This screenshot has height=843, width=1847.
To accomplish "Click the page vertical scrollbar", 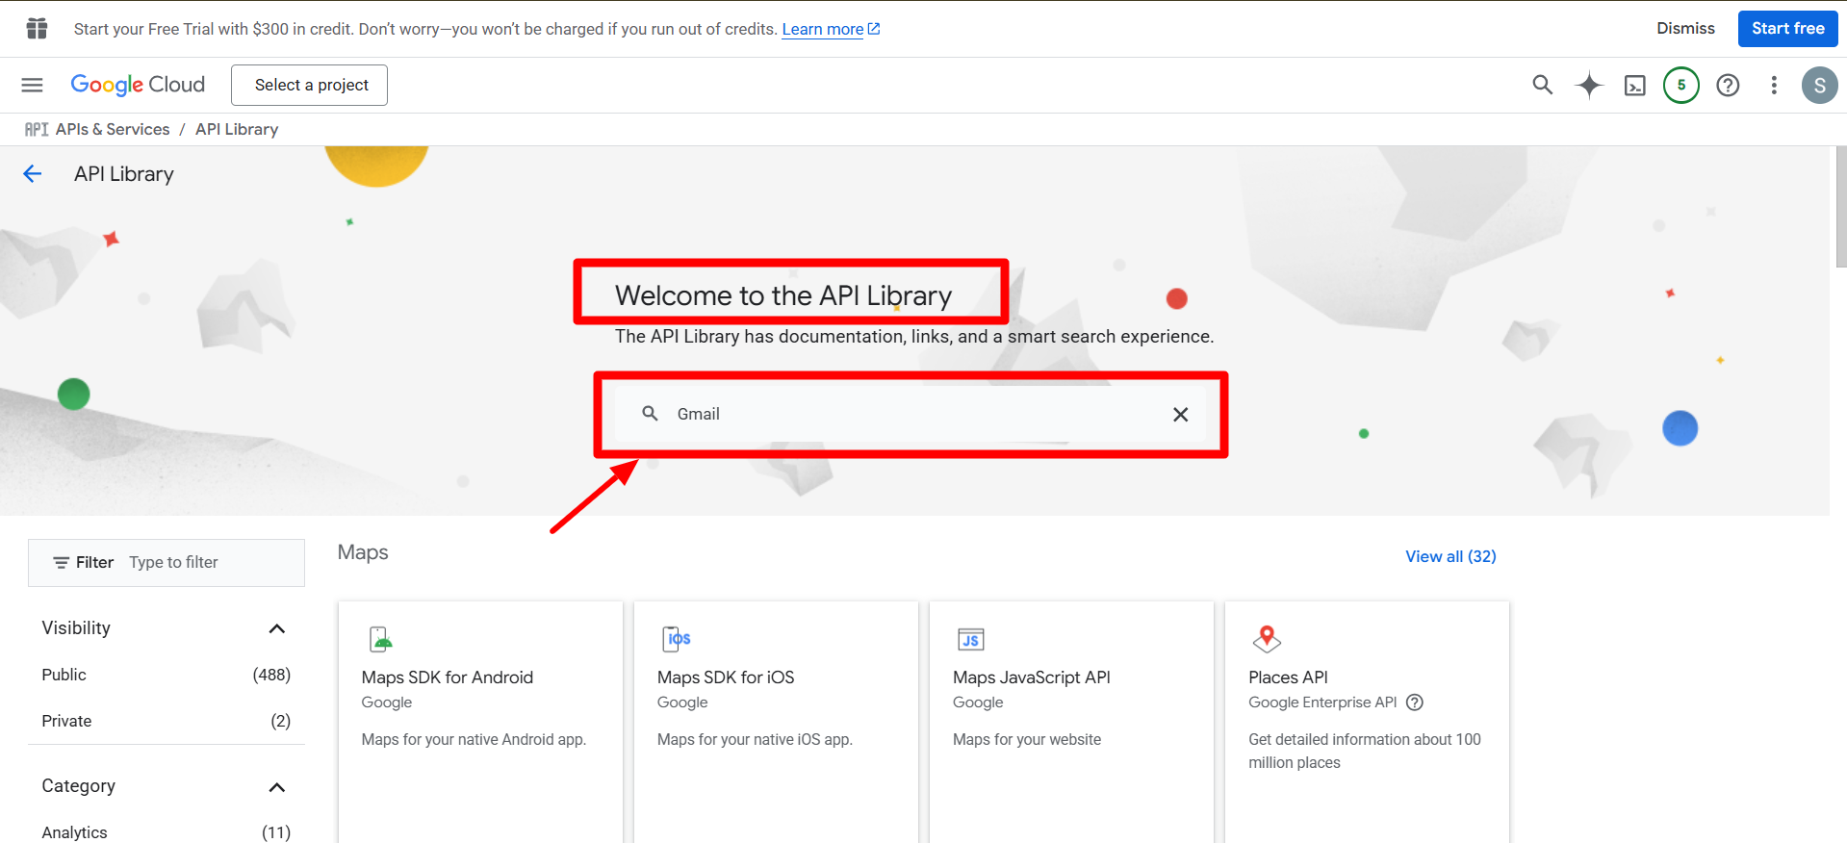I will [1840, 207].
